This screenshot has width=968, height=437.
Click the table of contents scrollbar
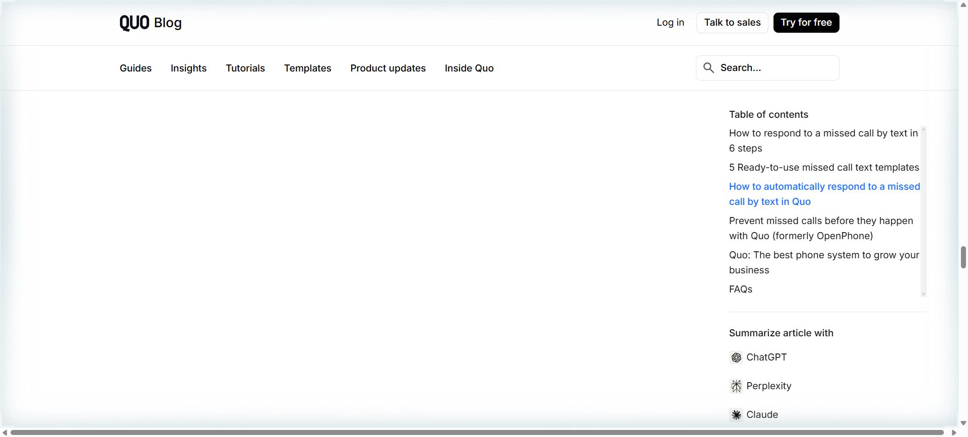point(924,211)
